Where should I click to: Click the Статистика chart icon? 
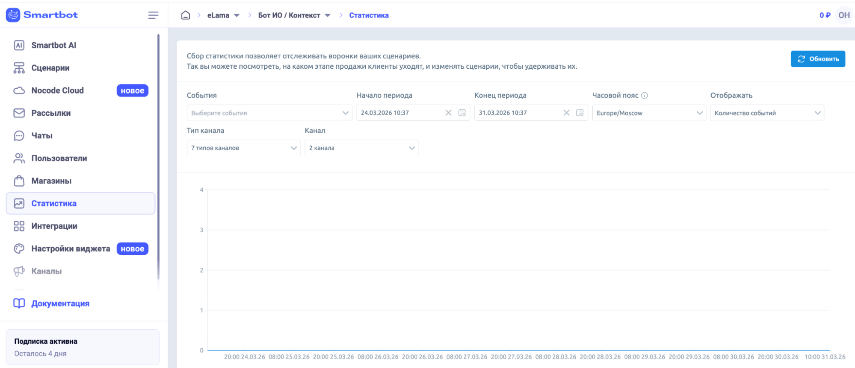(19, 204)
